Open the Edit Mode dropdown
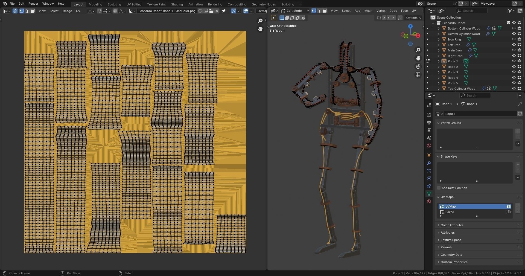This screenshot has width=525, height=276. coord(295,11)
